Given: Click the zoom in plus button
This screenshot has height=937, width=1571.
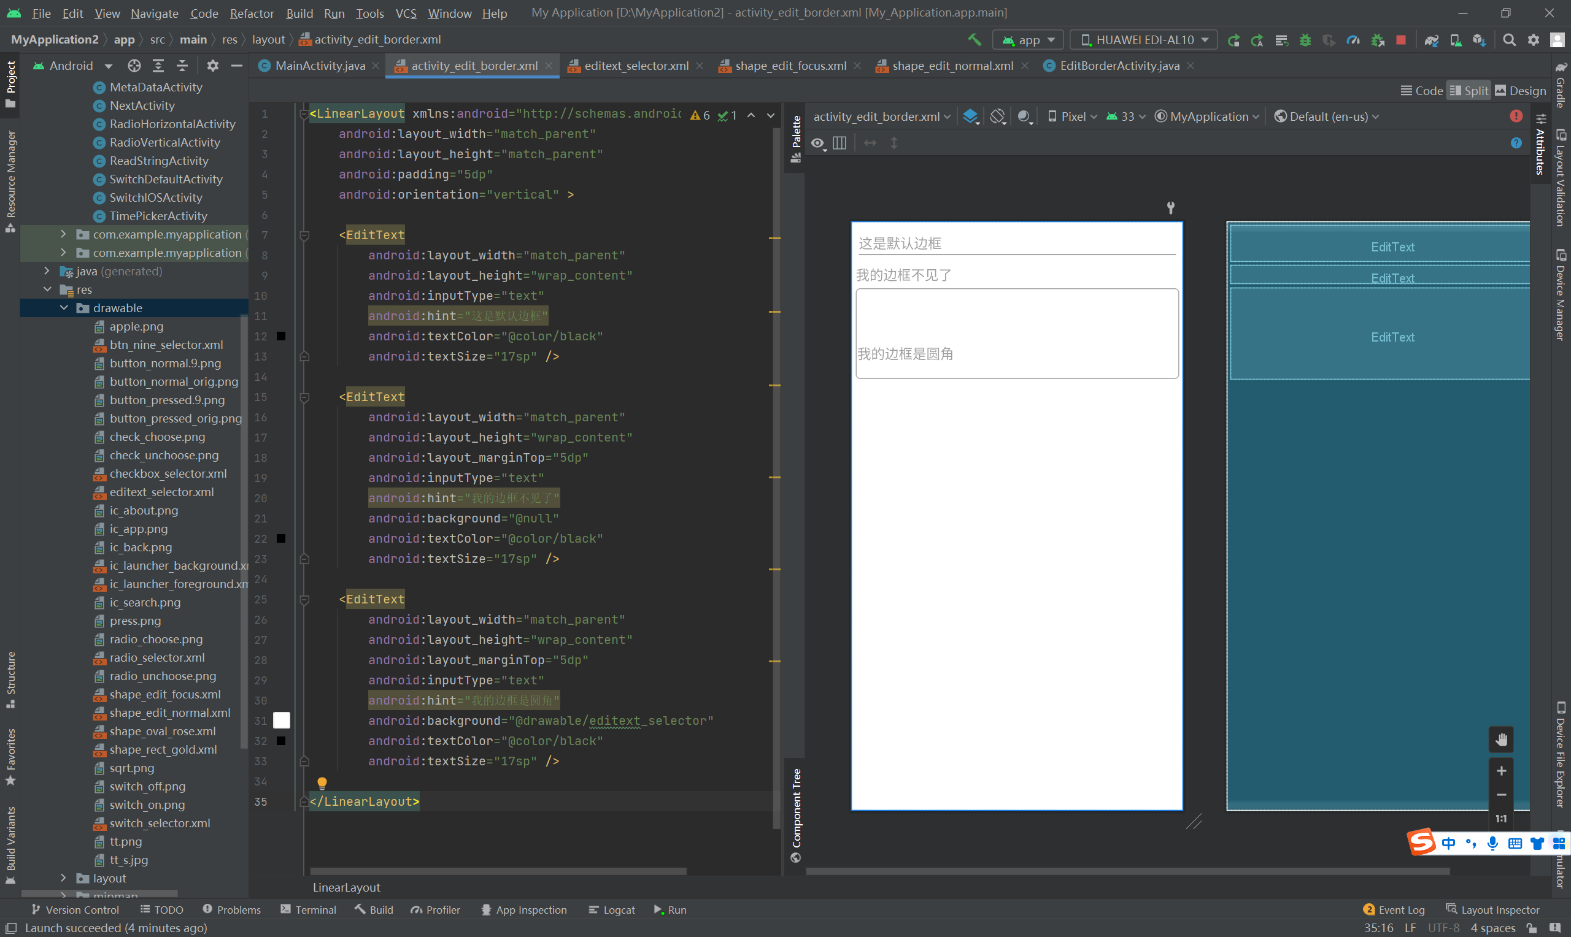Looking at the screenshot, I should [1501, 770].
